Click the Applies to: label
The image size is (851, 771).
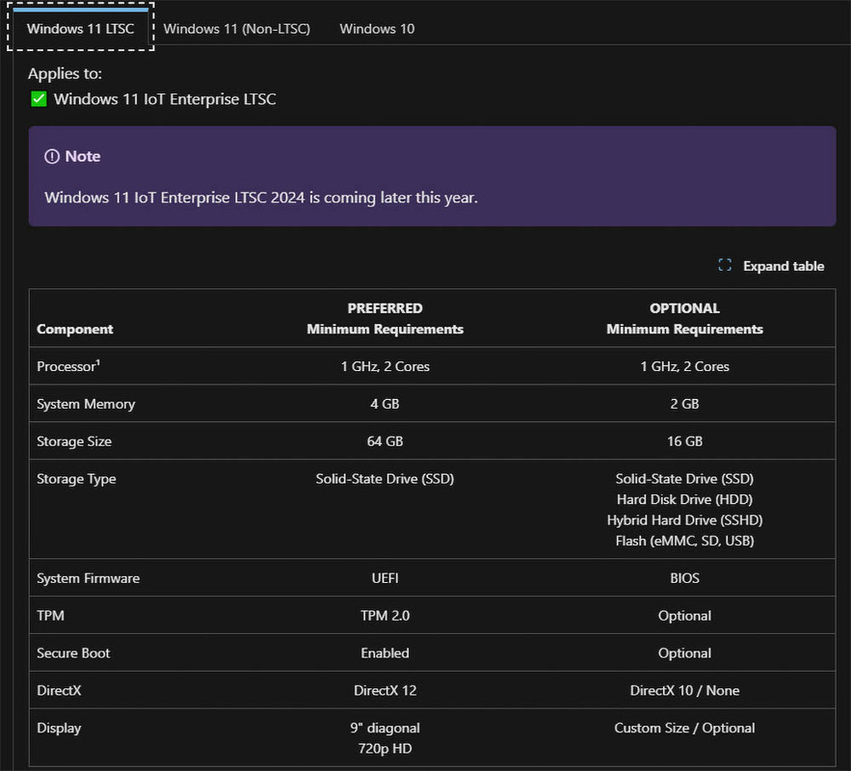(x=65, y=73)
